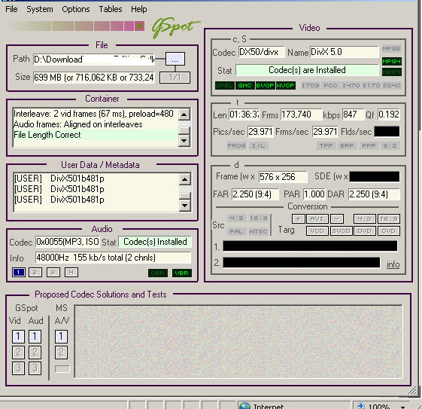Select audio stream 1 button
Viewport: 422px width, 409px height.
click(x=19, y=273)
